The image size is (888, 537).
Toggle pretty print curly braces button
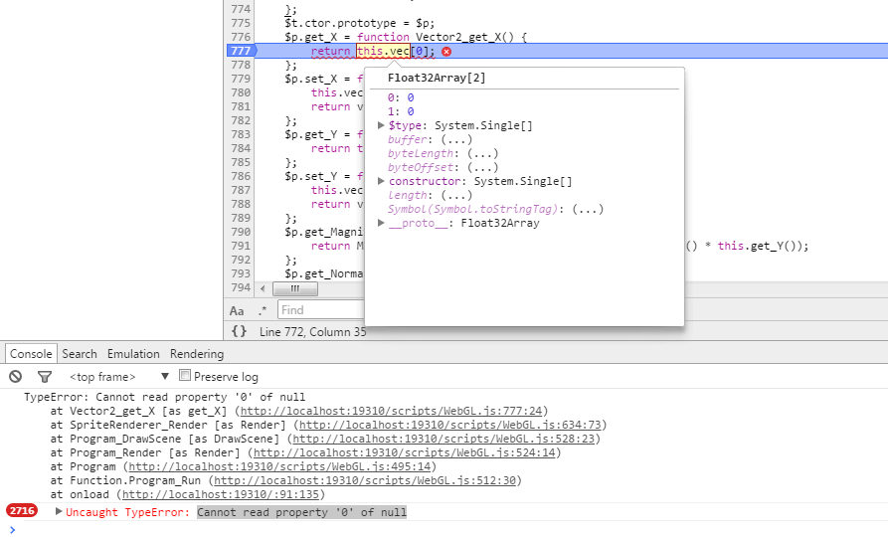click(240, 331)
